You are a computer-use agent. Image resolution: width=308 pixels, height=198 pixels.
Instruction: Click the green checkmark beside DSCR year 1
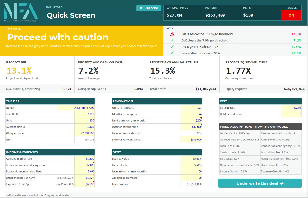click(x=172, y=47)
